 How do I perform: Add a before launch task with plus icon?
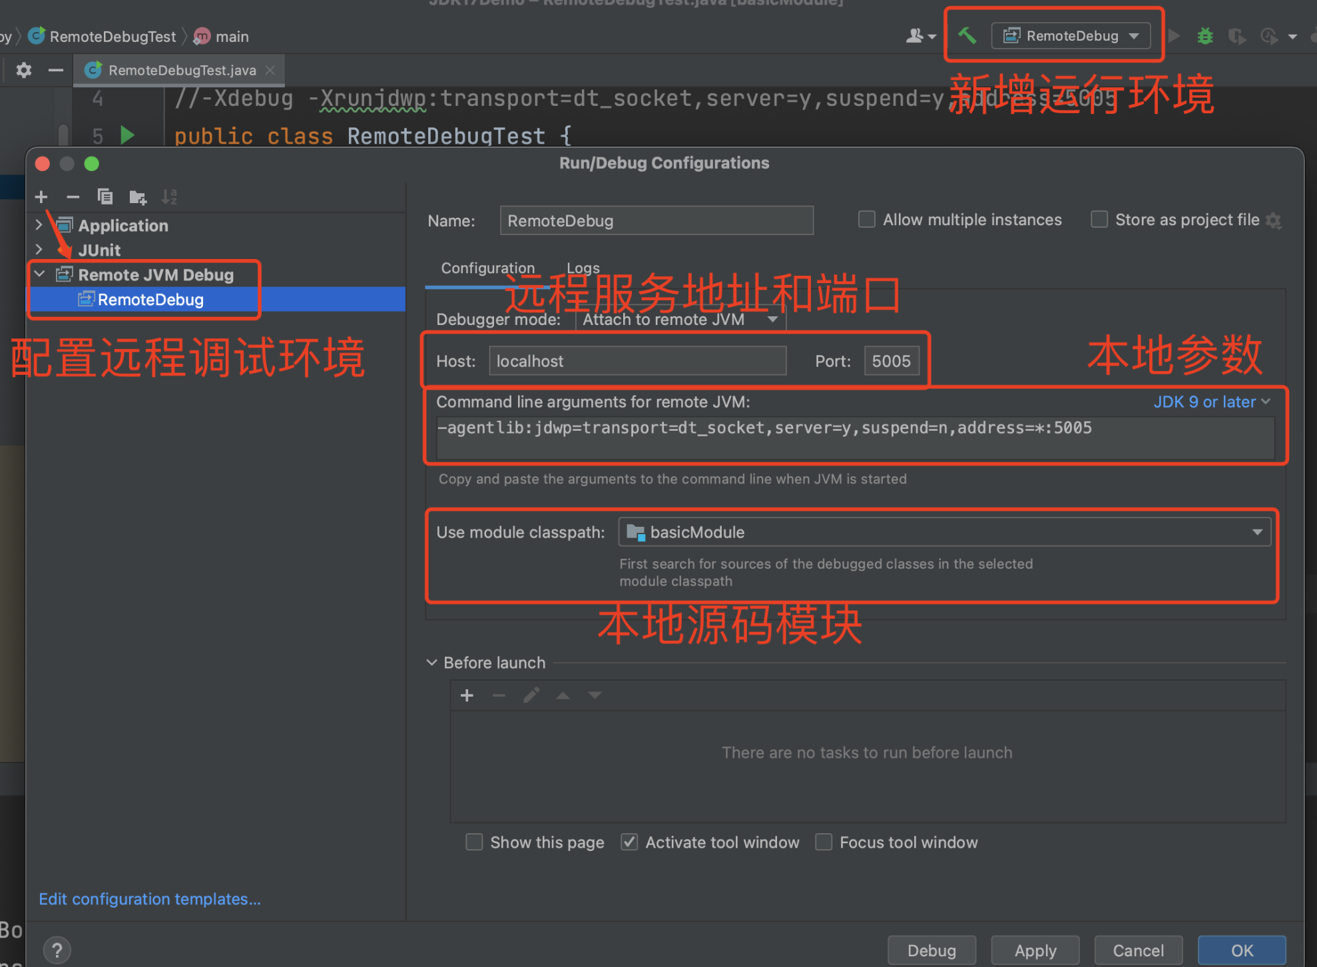click(x=467, y=695)
